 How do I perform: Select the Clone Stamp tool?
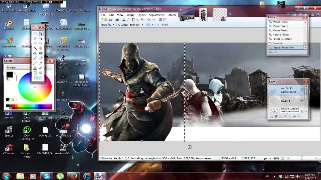tap(35, 68)
